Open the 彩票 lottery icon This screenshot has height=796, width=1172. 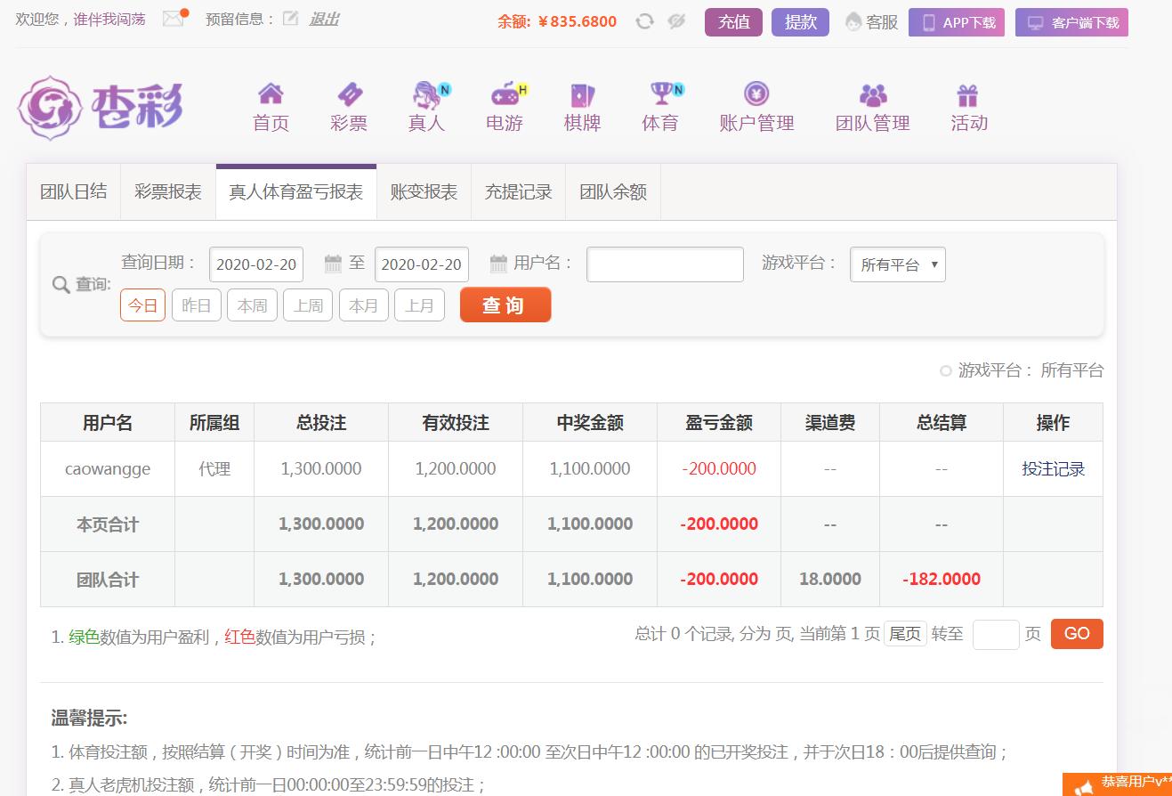(x=349, y=94)
